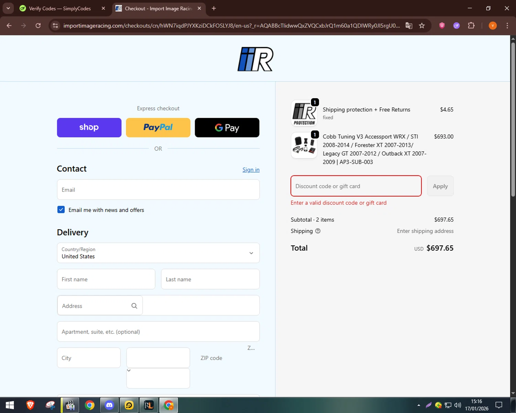Focus the Email input field
This screenshot has width=516, height=413.
[x=158, y=190]
